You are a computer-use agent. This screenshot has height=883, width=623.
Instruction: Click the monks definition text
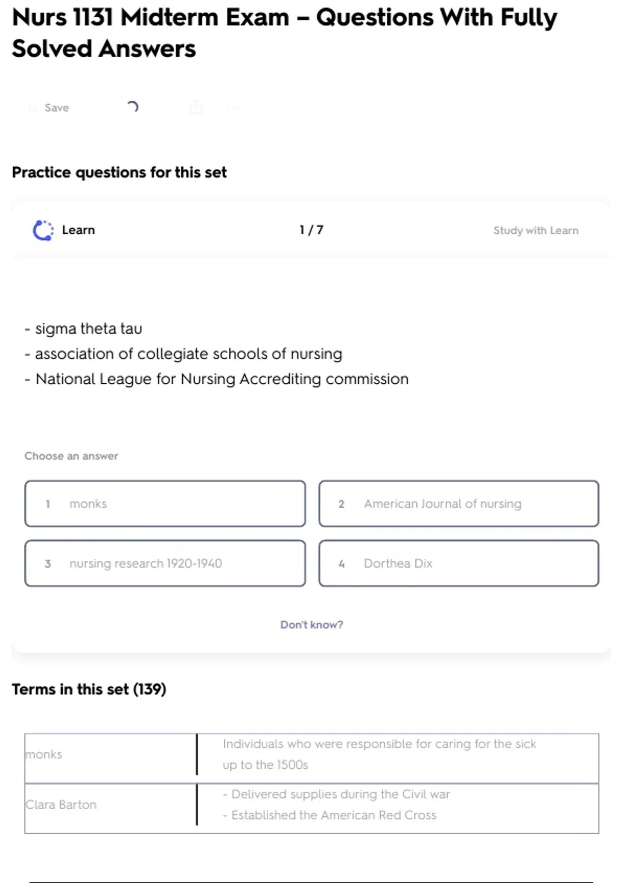pyautogui.click(x=379, y=754)
